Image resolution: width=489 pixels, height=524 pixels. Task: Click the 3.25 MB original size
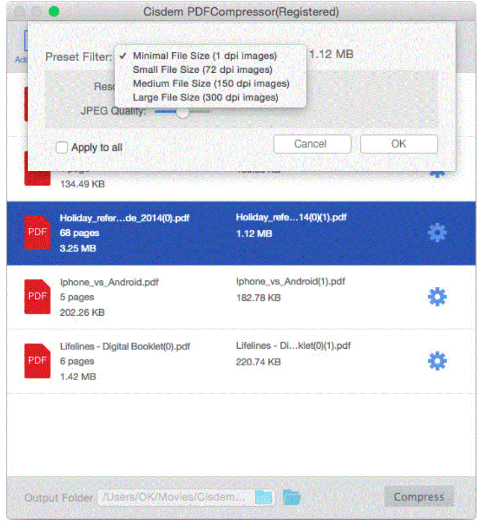click(78, 249)
